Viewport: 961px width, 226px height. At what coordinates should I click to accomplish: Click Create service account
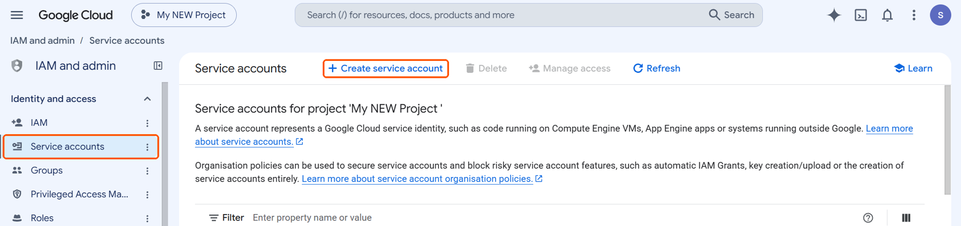coord(385,68)
